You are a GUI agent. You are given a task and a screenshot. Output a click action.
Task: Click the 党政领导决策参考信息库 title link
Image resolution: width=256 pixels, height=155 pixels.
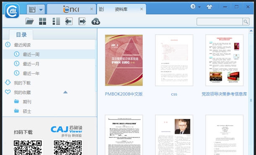click(225, 94)
